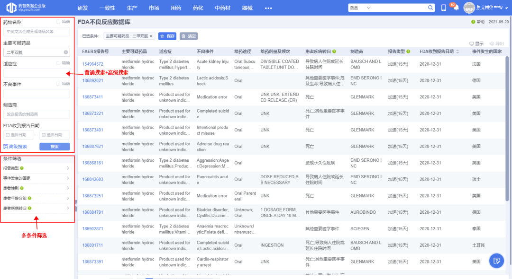Click the 导出 export icon
The image size is (512, 279).
pos(492,44)
